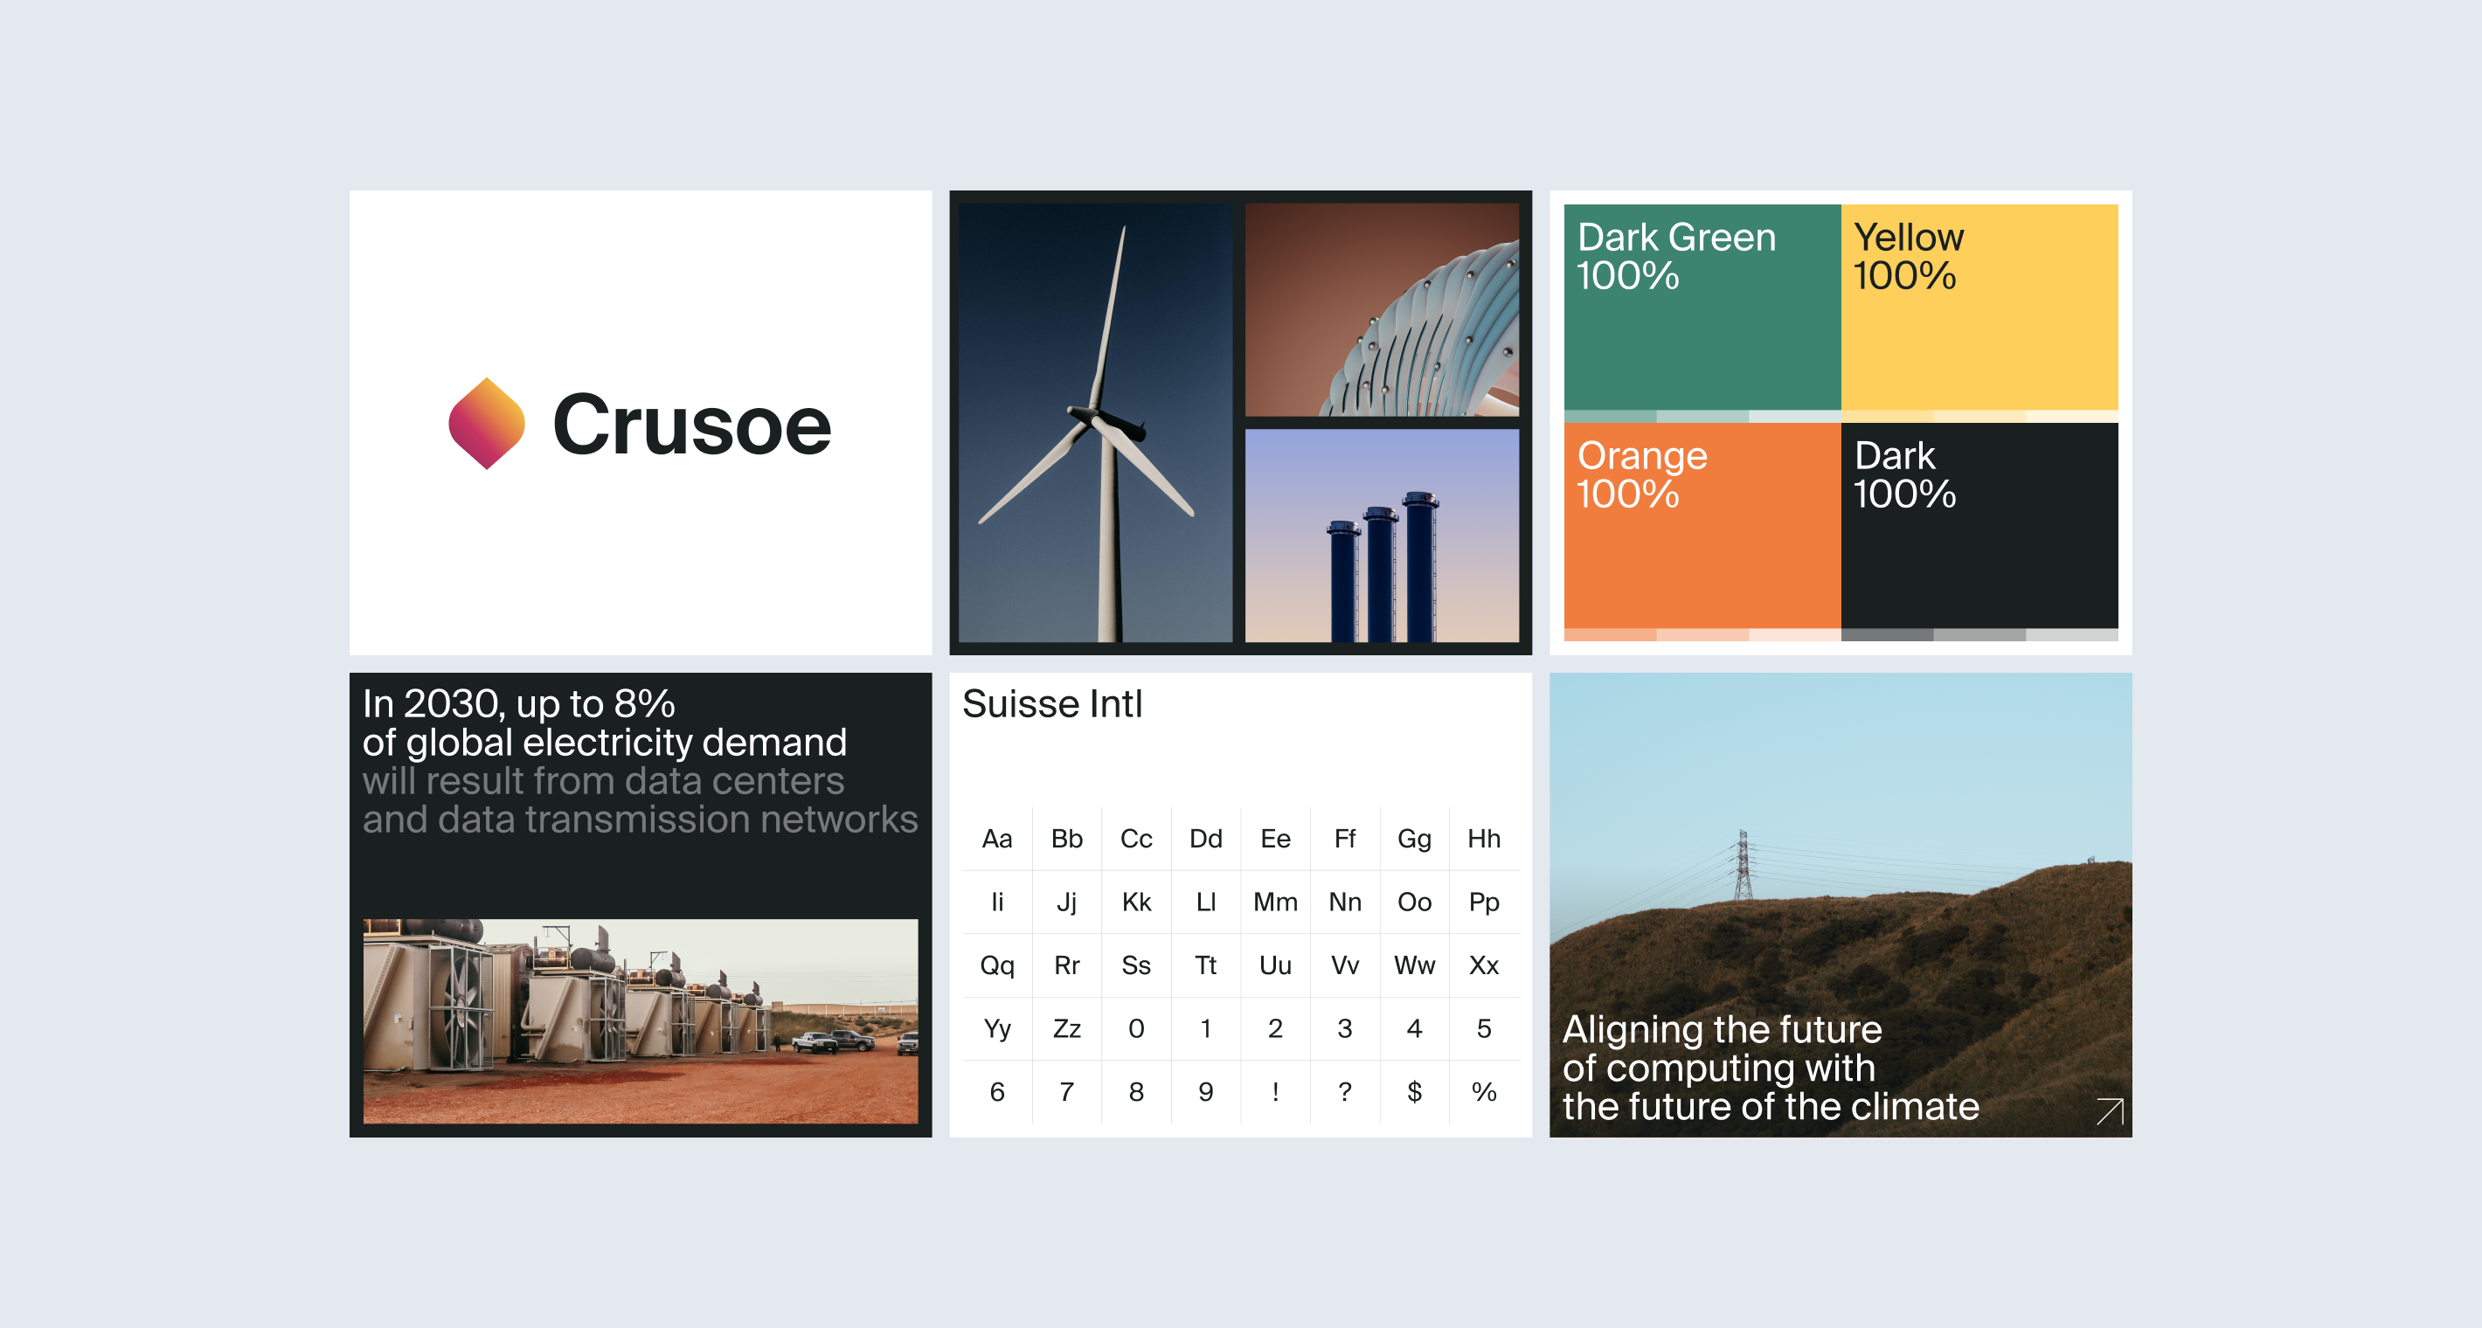Click the Crusoe wordmark text
Screen dimensions: 2482x1328
690,425
